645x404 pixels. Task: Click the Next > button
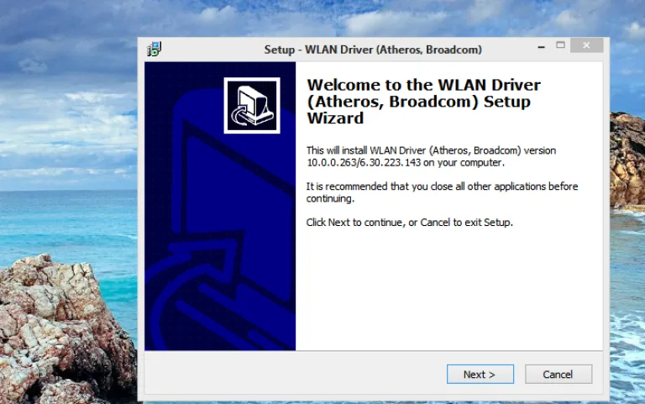coord(480,374)
